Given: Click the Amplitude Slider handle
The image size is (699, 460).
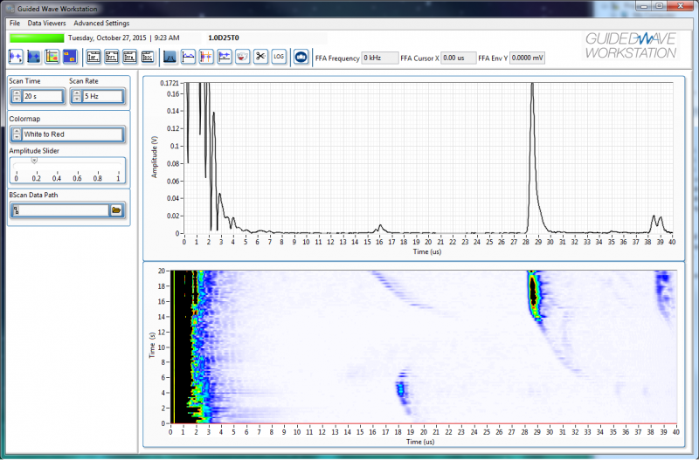Looking at the screenshot, I should point(34,161).
